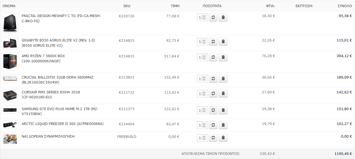Viewport: 355px width, 159px height.
Task: Open Samsung 970 EVO Plus NVMe link
Action: point(60,111)
